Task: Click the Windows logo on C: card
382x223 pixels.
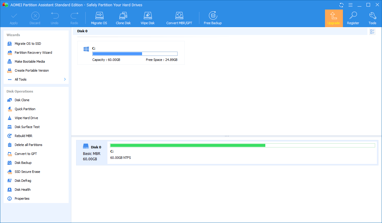Action: tap(86, 49)
